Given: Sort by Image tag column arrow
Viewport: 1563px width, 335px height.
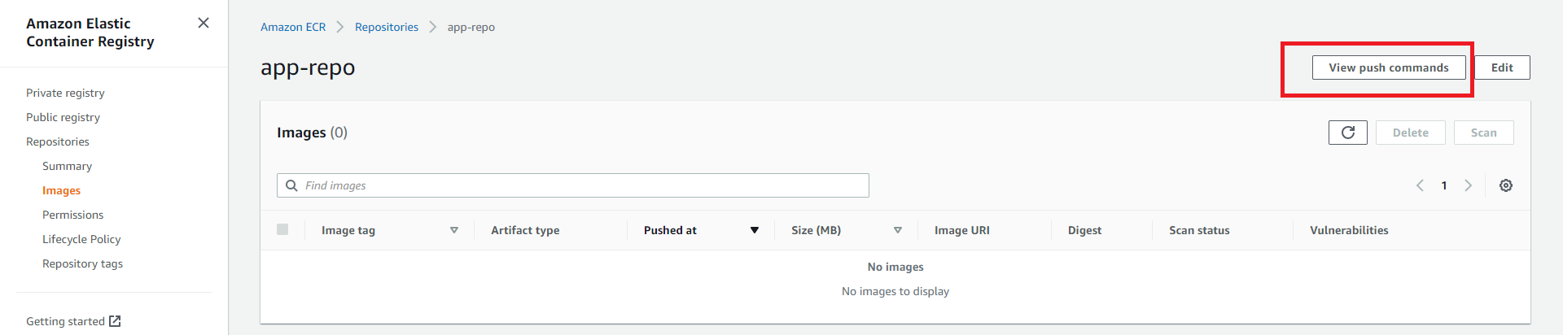Looking at the screenshot, I should [x=454, y=230].
